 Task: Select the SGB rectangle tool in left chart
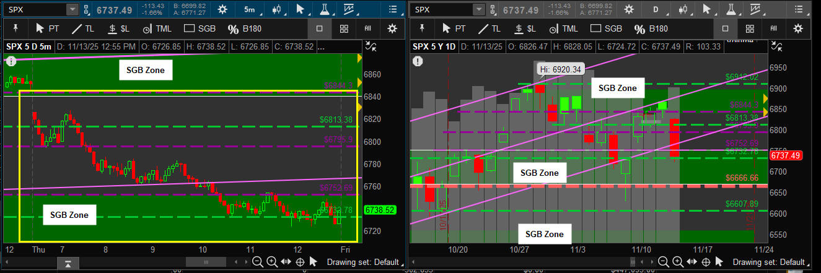click(x=200, y=28)
